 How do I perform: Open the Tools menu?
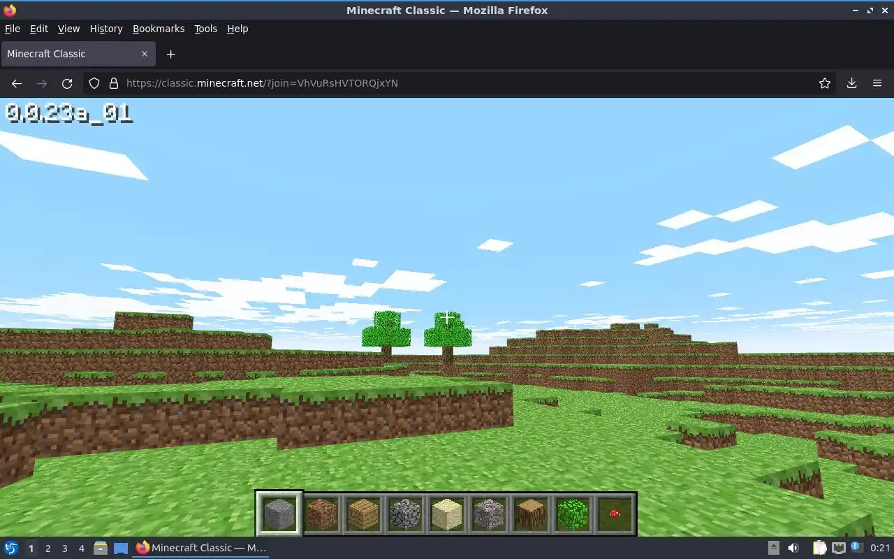coord(205,29)
